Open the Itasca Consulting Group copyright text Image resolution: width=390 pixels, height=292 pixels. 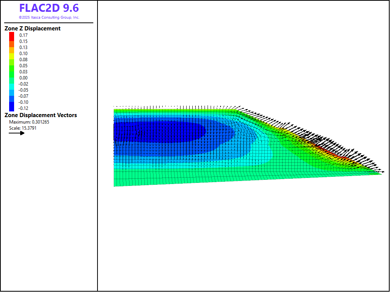[49, 17]
